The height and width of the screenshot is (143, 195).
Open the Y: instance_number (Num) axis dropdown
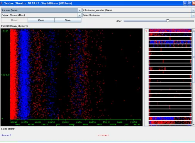tap(138, 10)
